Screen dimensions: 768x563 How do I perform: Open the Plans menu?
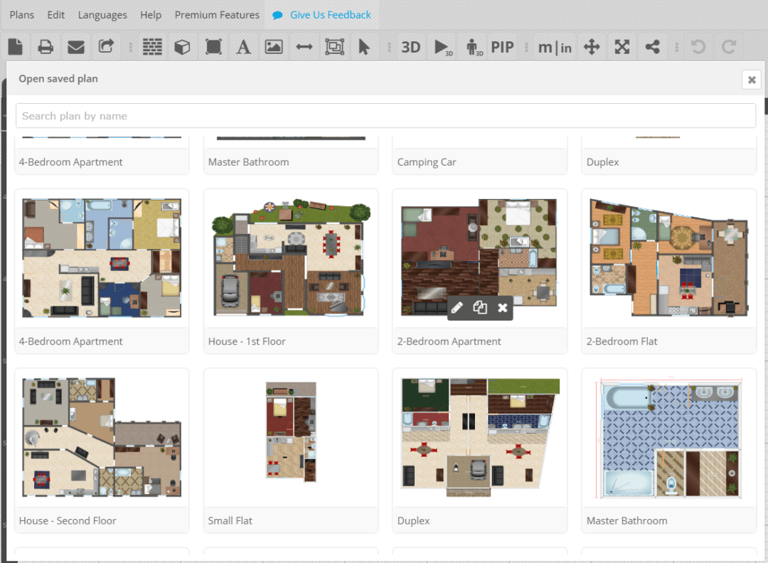click(22, 15)
